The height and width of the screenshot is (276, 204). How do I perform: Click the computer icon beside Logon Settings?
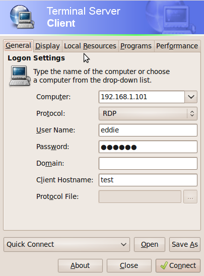20,76
